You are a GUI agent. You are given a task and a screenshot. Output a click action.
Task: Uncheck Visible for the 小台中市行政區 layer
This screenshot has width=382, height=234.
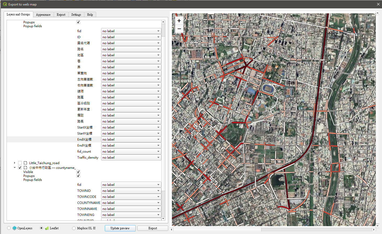point(78,172)
